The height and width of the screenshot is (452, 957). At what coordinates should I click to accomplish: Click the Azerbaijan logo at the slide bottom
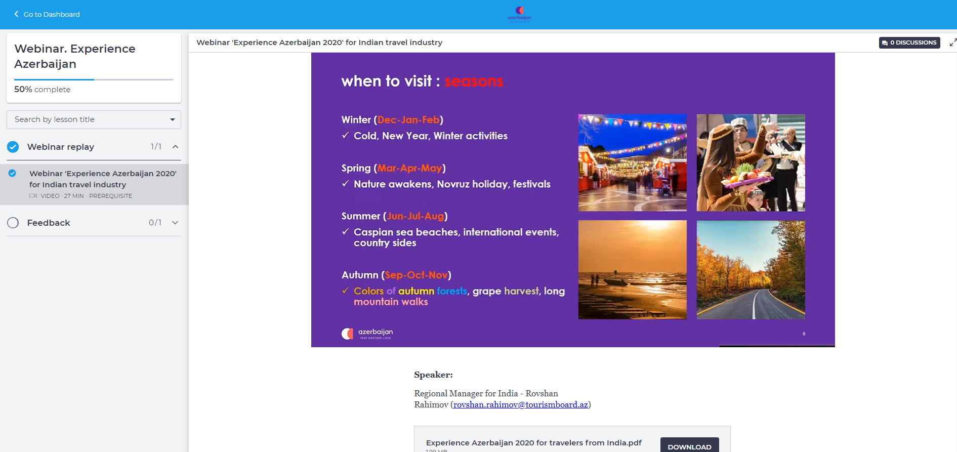pos(367,333)
